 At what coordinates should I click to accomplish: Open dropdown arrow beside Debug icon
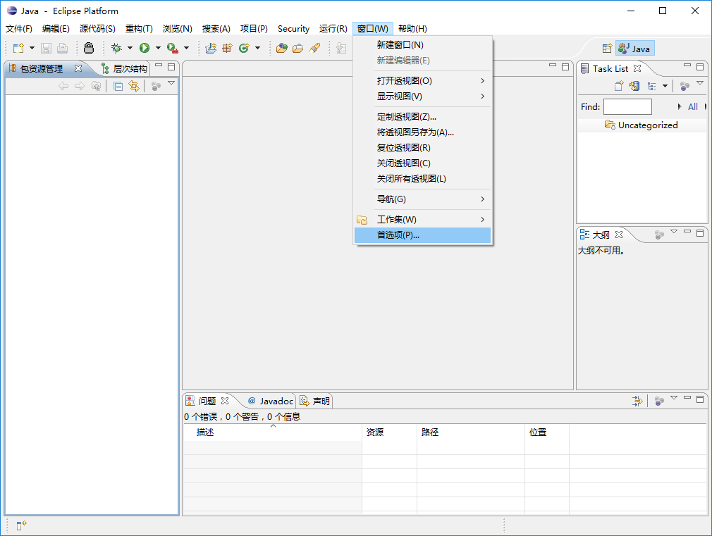[x=130, y=48]
